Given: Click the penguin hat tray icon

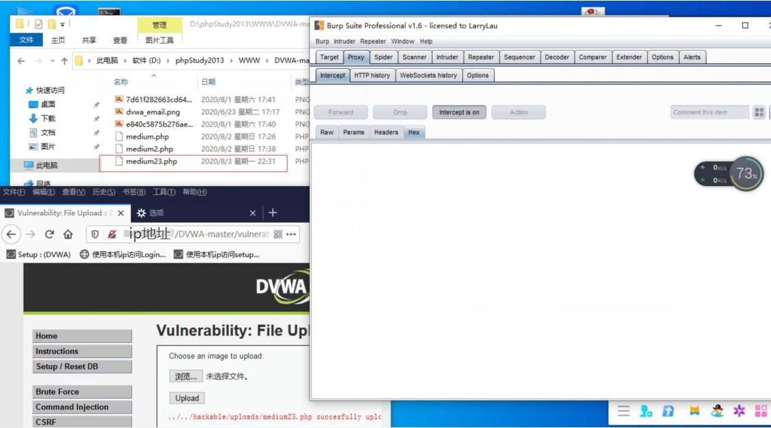Looking at the screenshot, I should pos(717,411).
